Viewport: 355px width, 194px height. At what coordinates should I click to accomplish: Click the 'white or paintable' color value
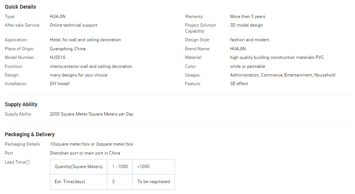[x=248, y=66]
